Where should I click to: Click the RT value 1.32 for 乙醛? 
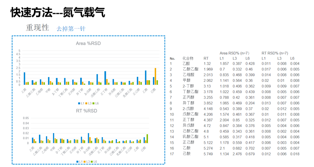point(207,63)
